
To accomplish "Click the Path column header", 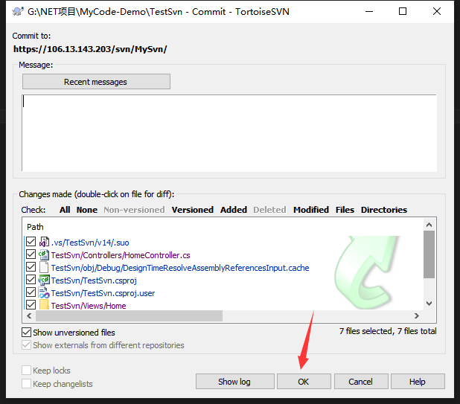I will pyautogui.click(x=35, y=227).
